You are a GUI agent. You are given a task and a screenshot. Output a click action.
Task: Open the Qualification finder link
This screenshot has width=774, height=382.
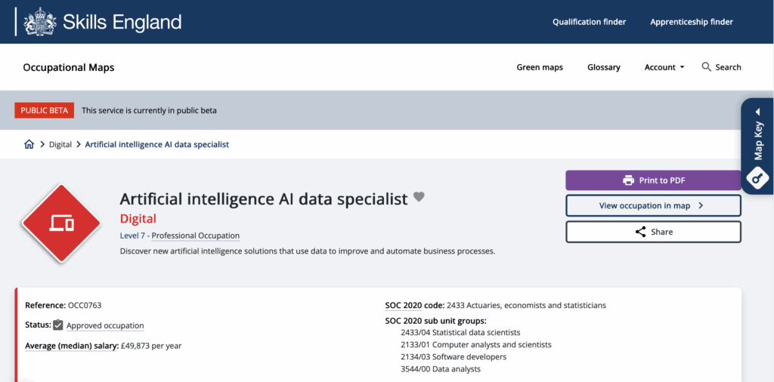click(x=589, y=22)
